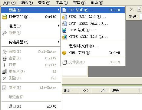Select 重命名(R) menu entry
142x110 pixels.
[31, 72]
